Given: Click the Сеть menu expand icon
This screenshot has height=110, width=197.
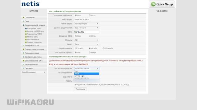Looking at the screenshot, I should pos(23,21).
